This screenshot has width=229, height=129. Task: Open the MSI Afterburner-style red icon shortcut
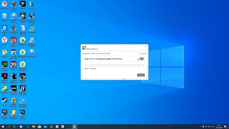tap(5, 78)
